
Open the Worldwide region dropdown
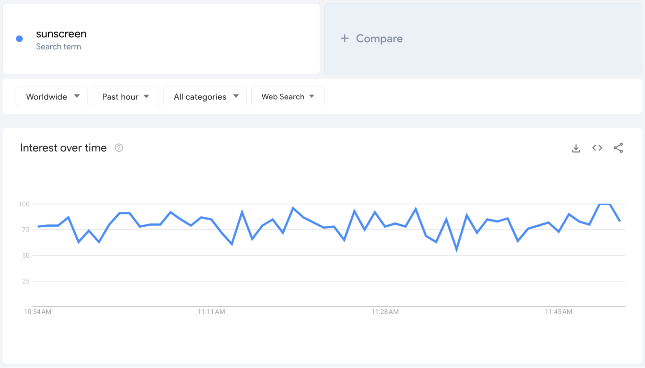coord(52,96)
